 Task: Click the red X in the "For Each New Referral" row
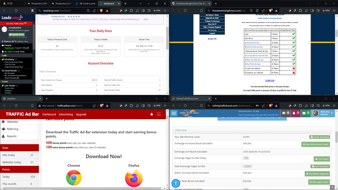coord(294,69)
